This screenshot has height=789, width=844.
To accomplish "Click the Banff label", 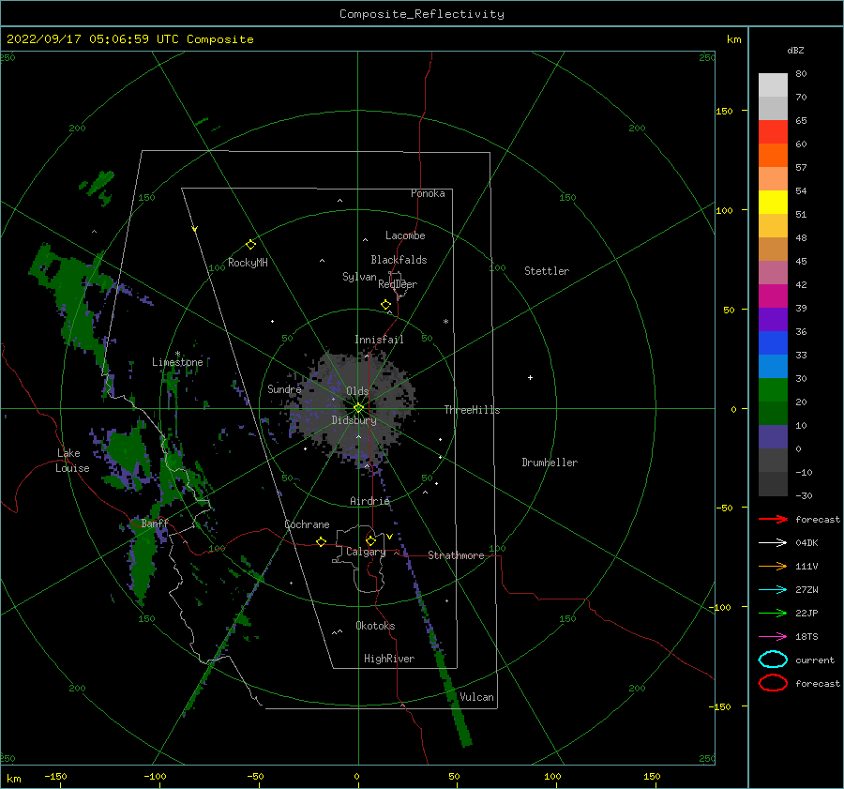I will tap(155, 523).
